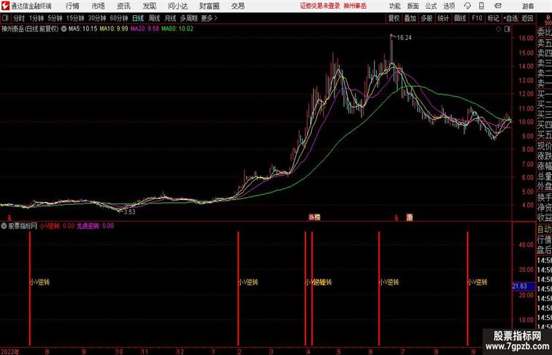The width and height of the screenshot is (552, 355).
Task: Click the 返回 back button
Action: point(527,18)
